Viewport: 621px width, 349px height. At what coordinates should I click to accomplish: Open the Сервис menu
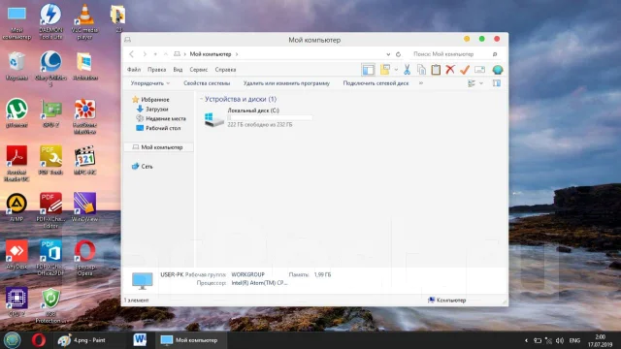(198, 70)
